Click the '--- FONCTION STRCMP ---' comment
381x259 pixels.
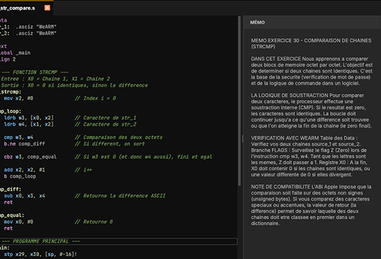(35, 73)
